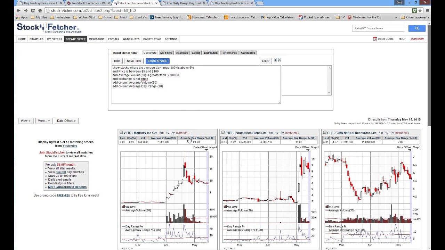
Task: Show hidden bookmarks via chevron
Action: click(396, 17)
